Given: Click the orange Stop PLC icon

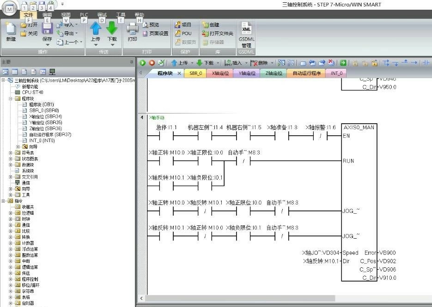Looking at the screenshot, I should (152, 63).
